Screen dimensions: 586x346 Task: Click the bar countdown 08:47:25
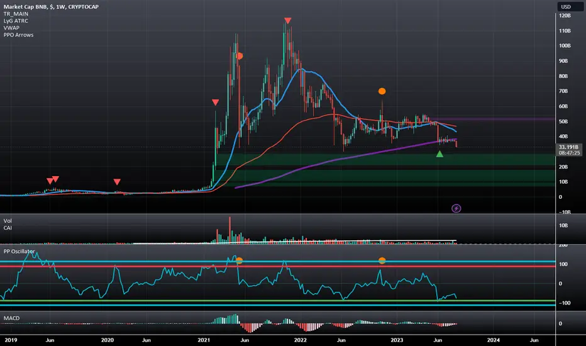coord(569,153)
